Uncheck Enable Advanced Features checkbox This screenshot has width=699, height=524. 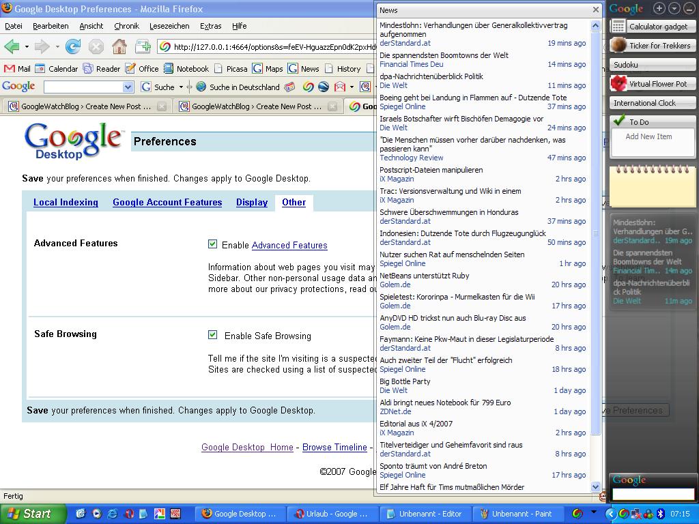click(x=213, y=244)
